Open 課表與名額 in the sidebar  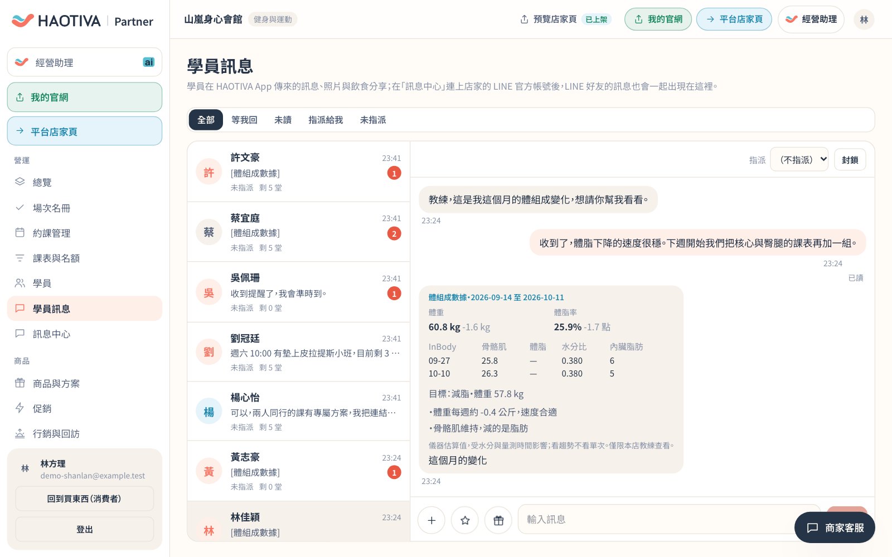tap(85, 258)
